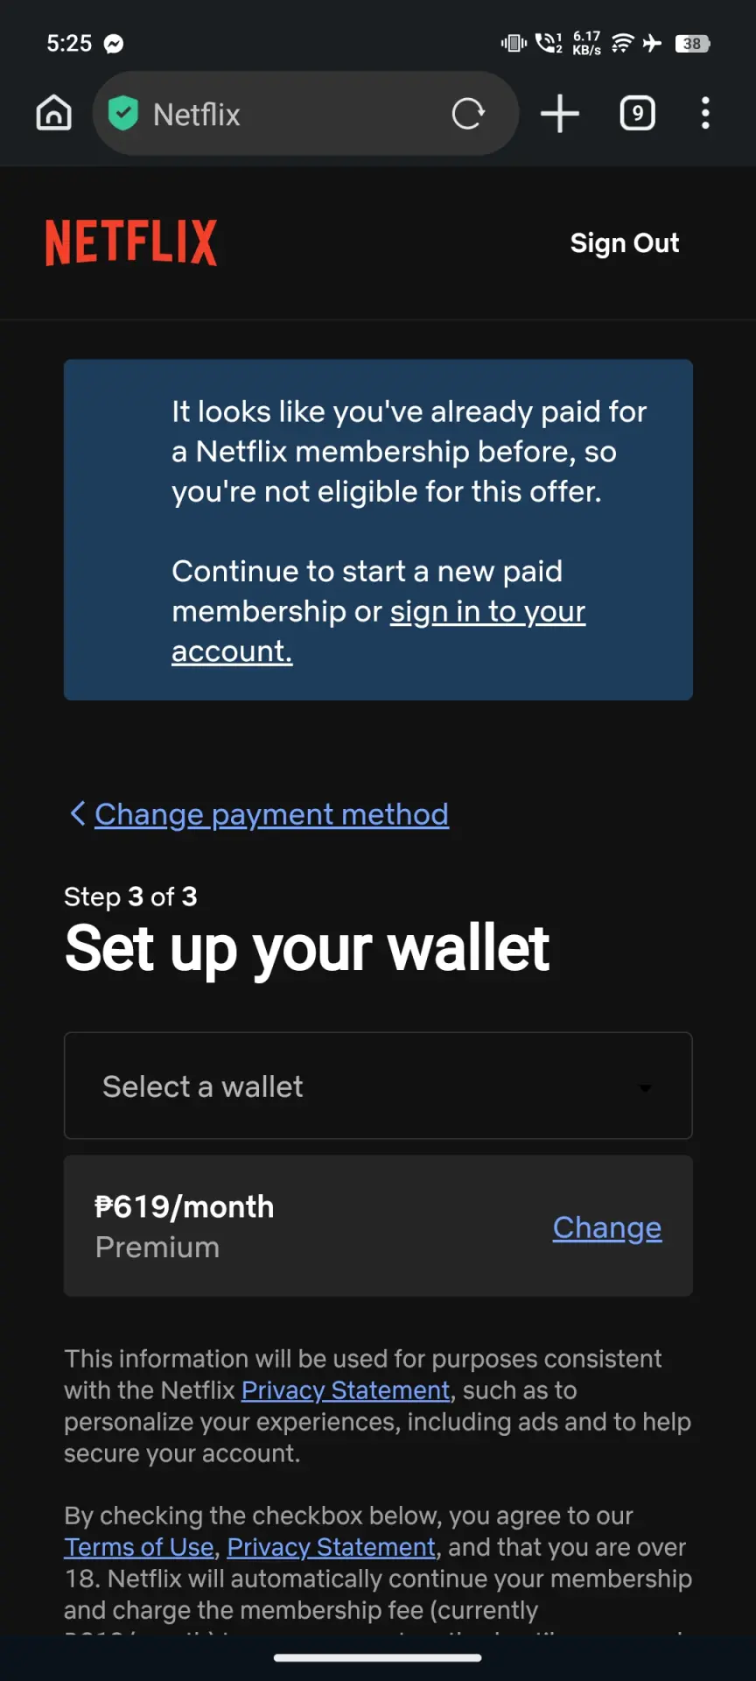Screen dimensions: 756x1681
Task: Tap the green shield security icon
Action: coord(123,113)
